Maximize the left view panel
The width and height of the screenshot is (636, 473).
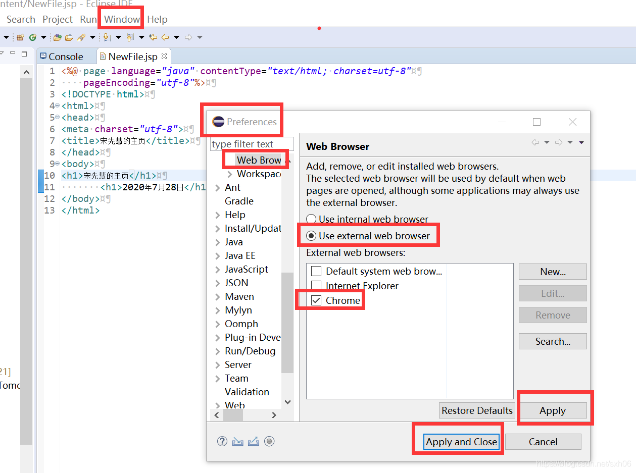24,54
